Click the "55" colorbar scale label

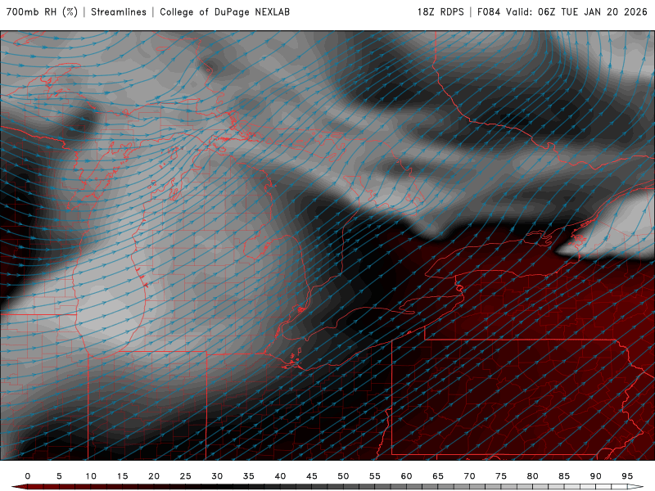click(x=375, y=476)
